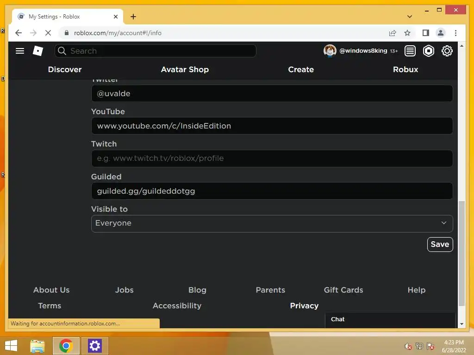
Task: Open the Robux balance icon
Action: 428,51
